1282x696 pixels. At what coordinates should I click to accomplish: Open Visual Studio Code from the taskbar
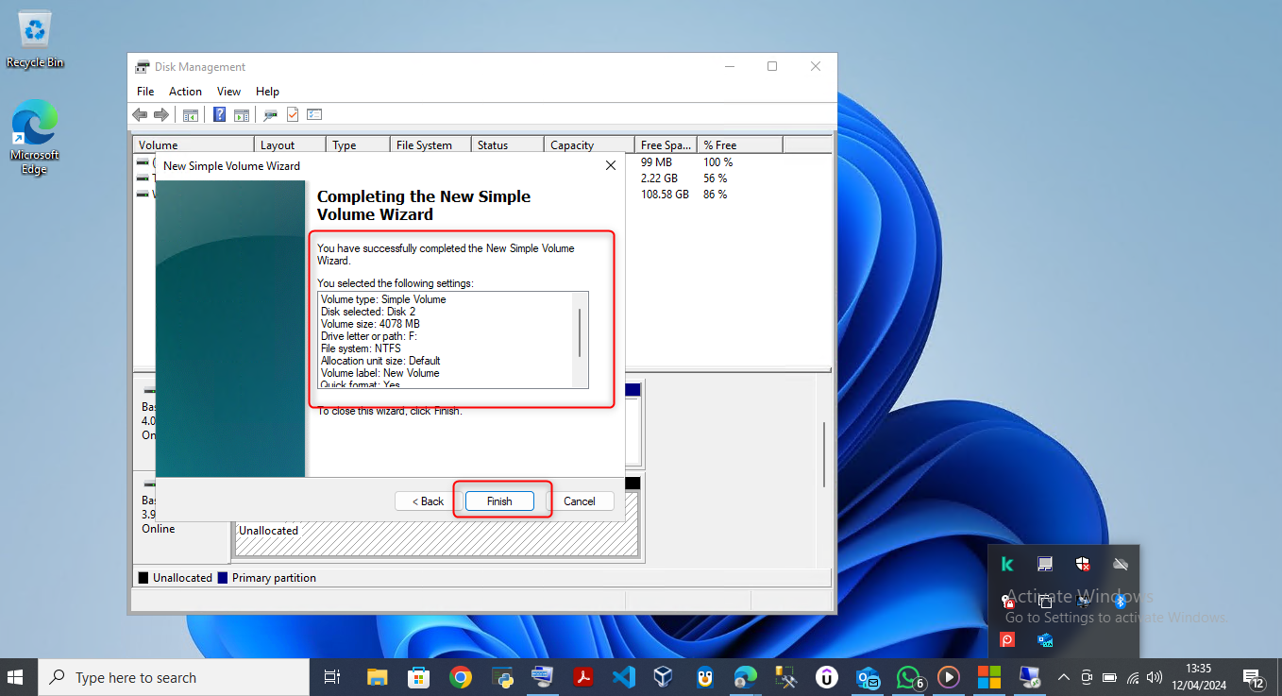pyautogui.click(x=623, y=677)
